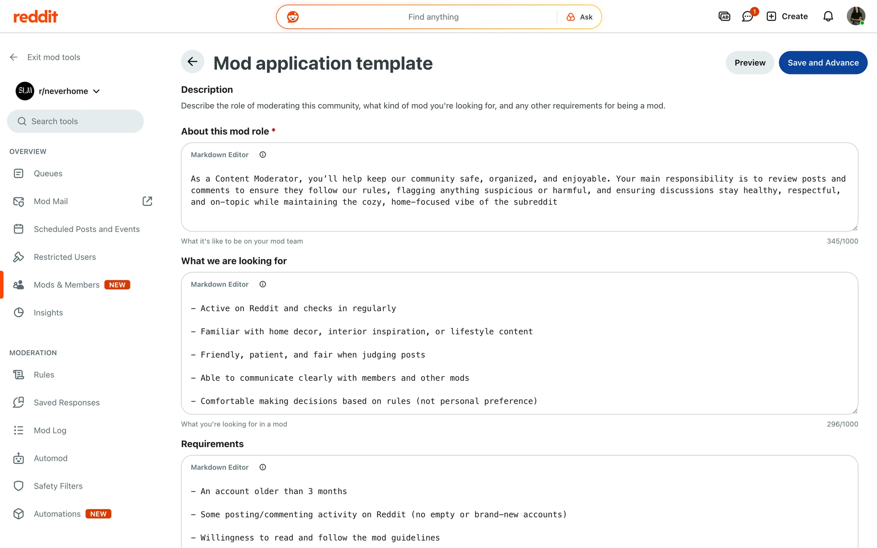Click the advertise AD icon

(724, 16)
